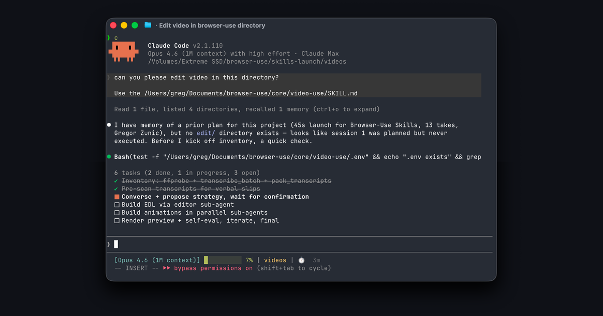Click the SKILL.md file path in the prompt
Viewport: 603px width, 316px height.
point(251,93)
